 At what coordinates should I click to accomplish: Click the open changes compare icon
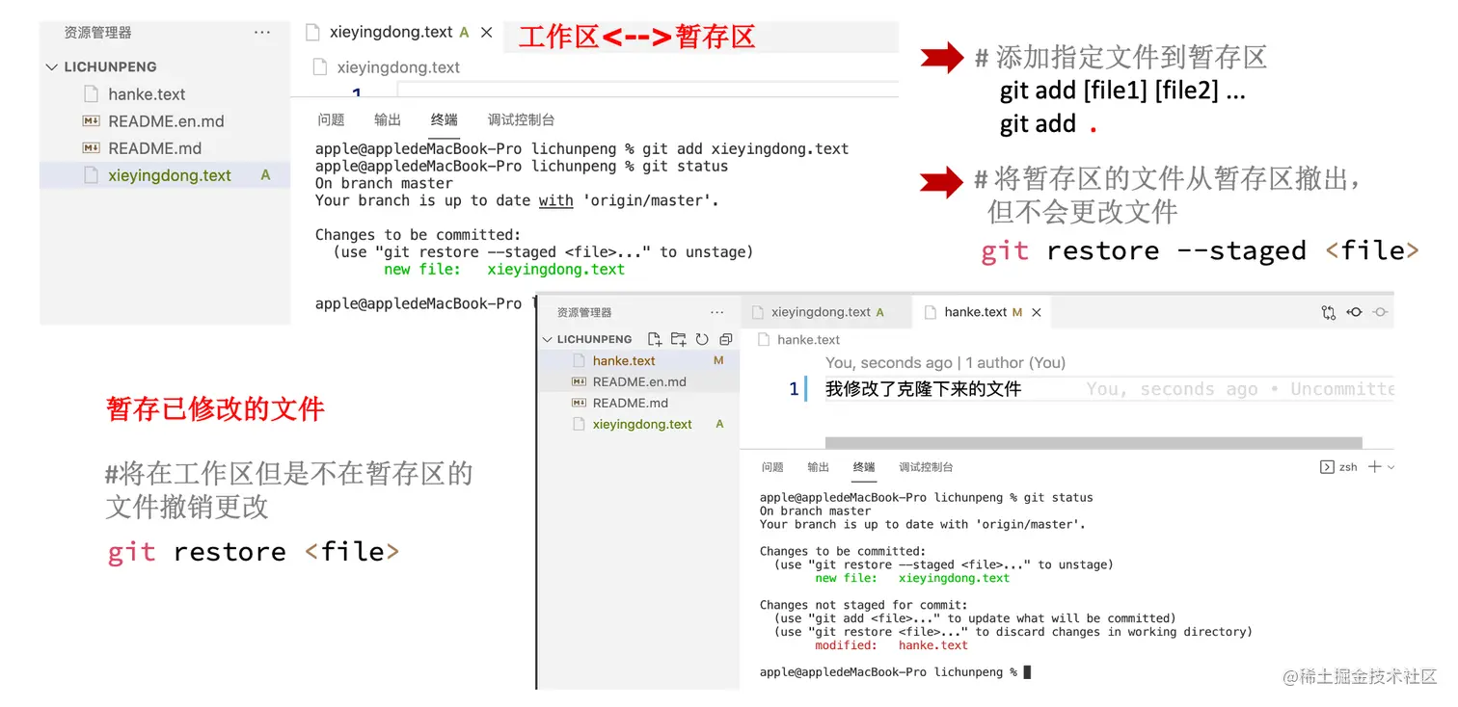1329,312
